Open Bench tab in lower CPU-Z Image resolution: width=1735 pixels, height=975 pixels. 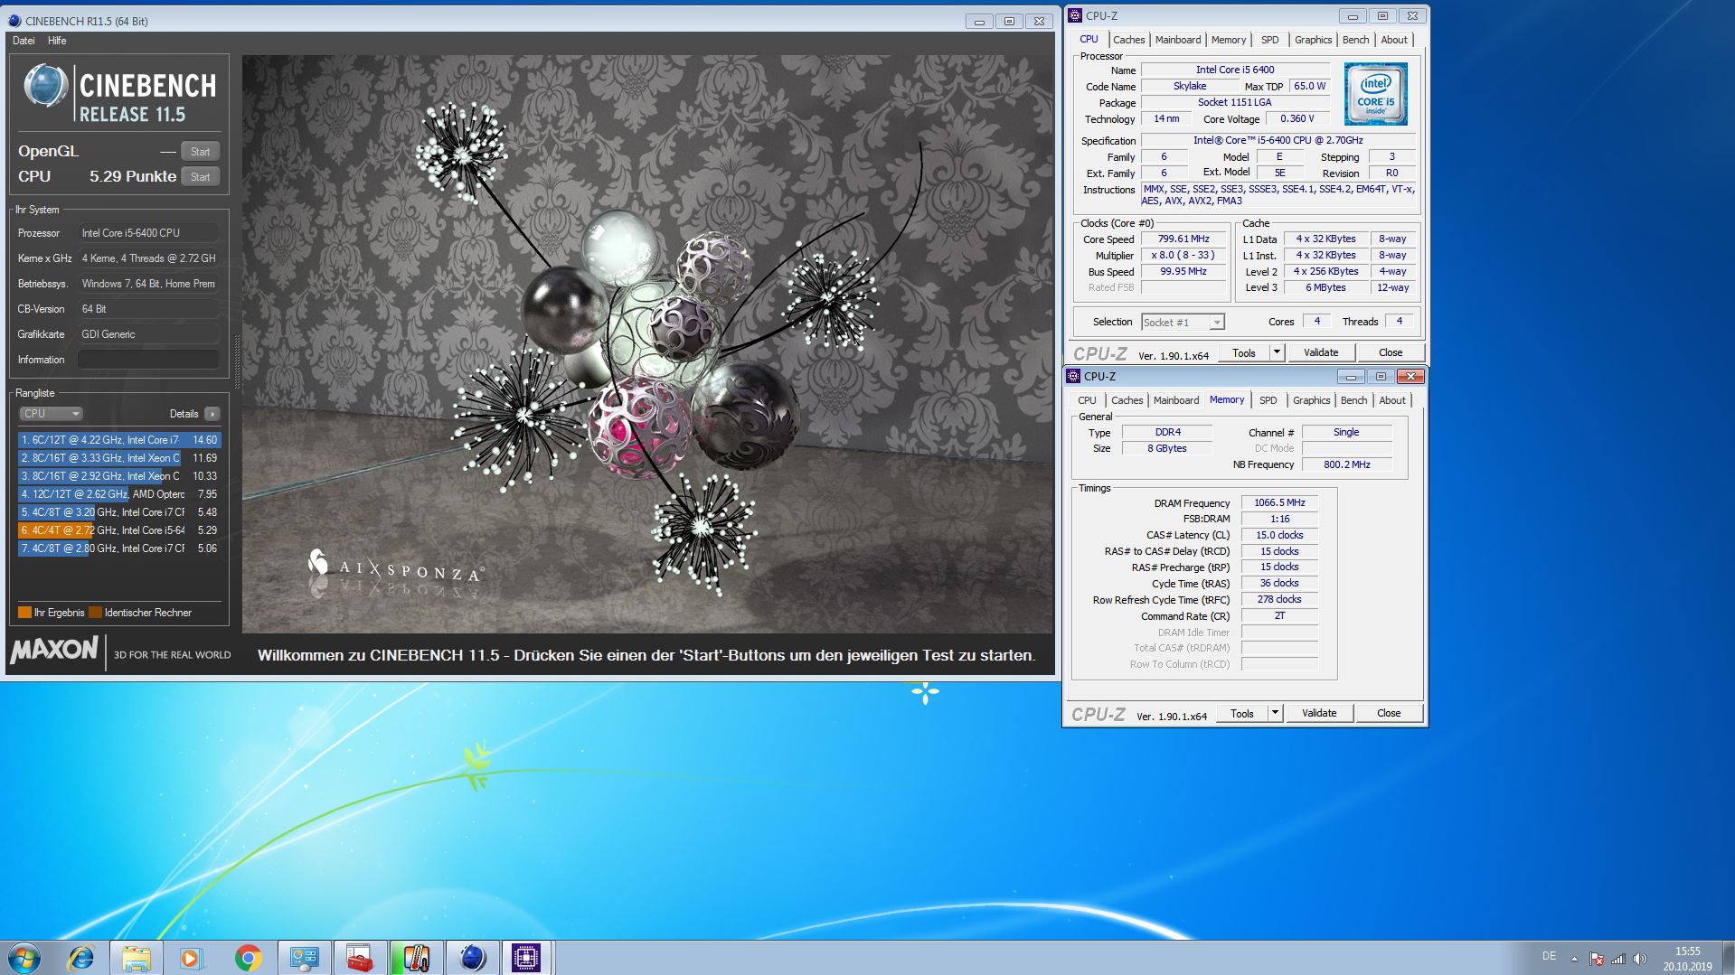click(1353, 400)
